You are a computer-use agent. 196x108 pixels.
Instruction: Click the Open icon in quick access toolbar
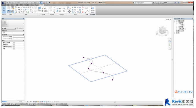(x=7, y=3)
